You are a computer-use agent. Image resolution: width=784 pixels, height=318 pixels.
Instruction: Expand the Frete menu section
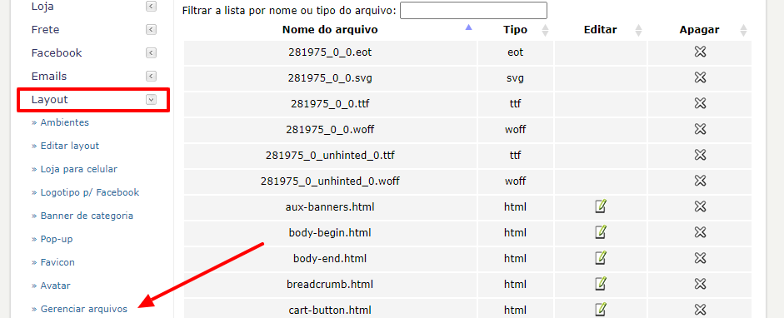click(x=151, y=29)
